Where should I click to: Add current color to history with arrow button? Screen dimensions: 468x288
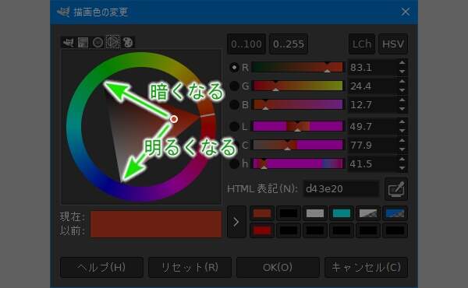click(236, 222)
